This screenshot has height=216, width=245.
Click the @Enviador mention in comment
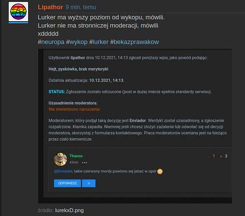coord(63,171)
